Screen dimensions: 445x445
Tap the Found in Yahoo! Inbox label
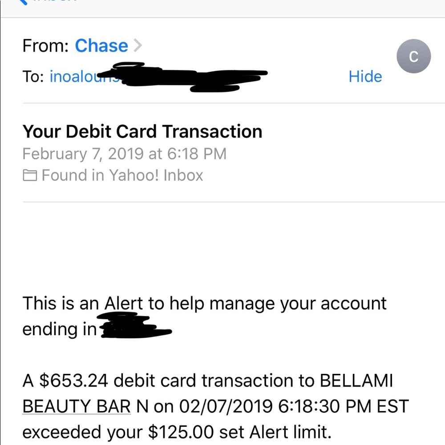click(122, 175)
